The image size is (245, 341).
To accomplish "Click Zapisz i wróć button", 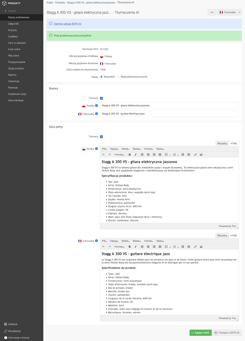I will (x=201, y=333).
